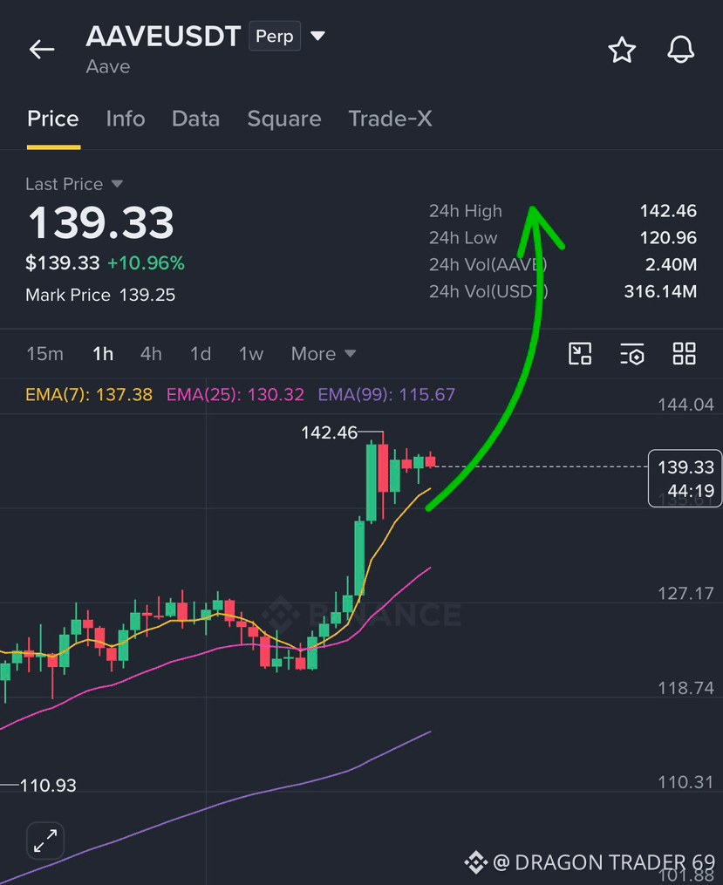Viewport: 723px width, 885px height.
Task: Tap the 127.17 price axis label
Action: coord(685,593)
